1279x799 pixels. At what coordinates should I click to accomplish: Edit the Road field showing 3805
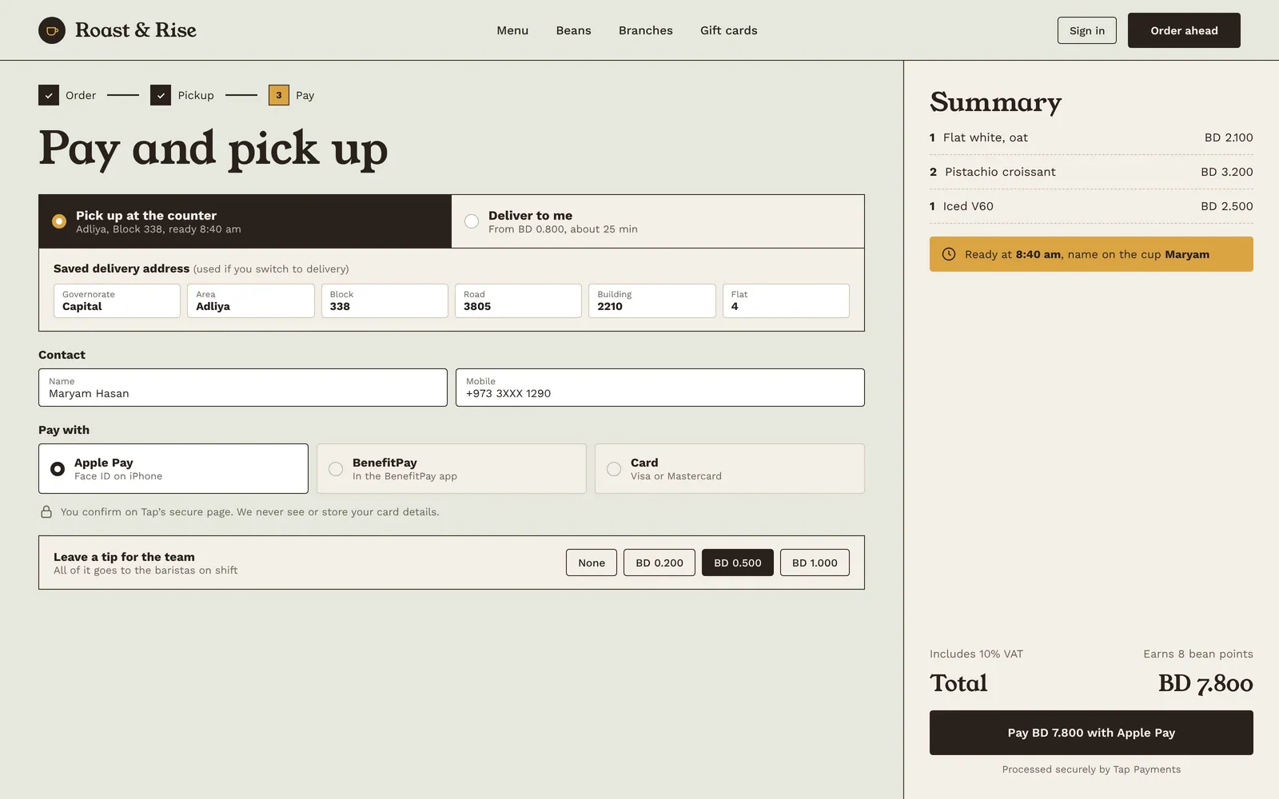pos(518,301)
